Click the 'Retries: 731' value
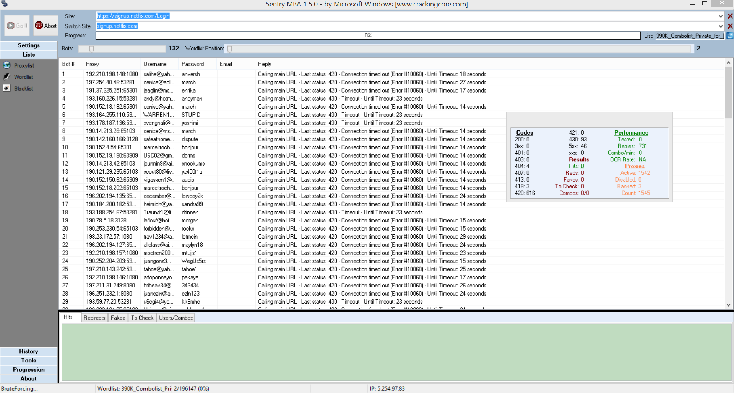Image resolution: width=734 pixels, height=393 pixels. coord(632,146)
